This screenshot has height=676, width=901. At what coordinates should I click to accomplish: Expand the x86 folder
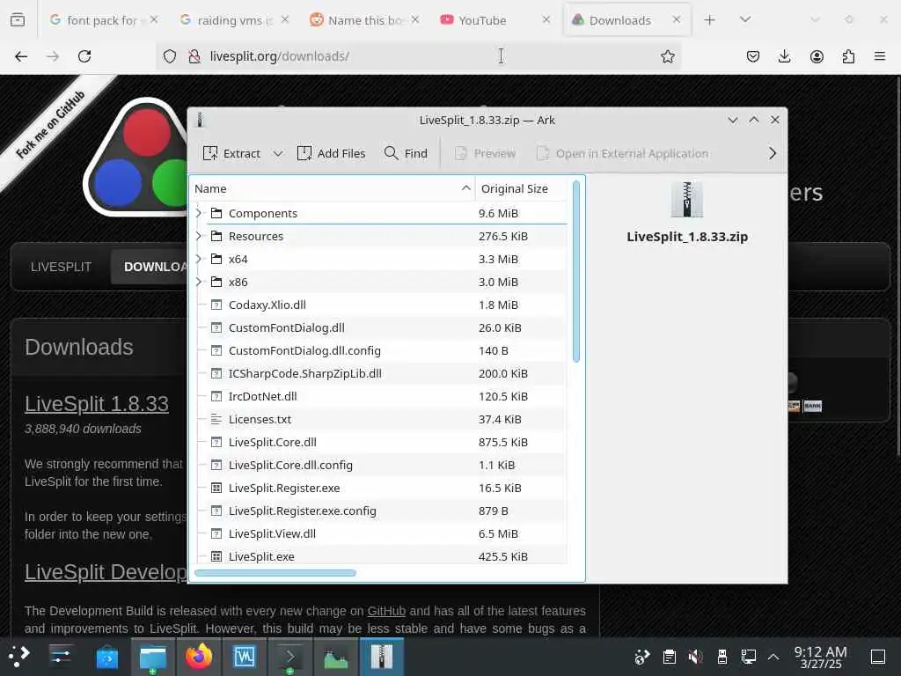point(199,283)
